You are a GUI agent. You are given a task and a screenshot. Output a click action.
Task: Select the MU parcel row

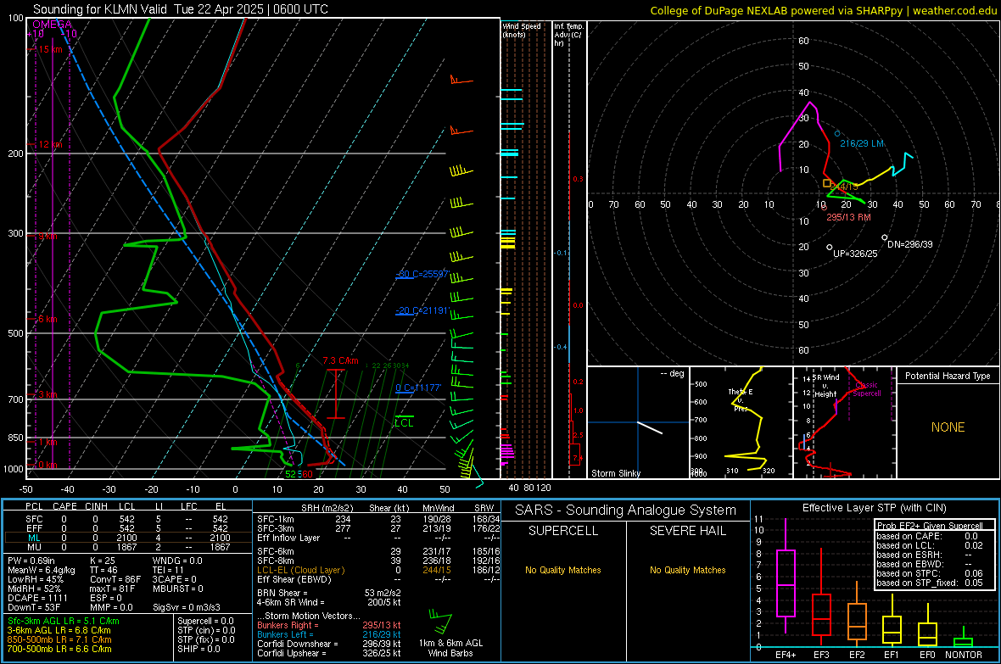point(127,547)
